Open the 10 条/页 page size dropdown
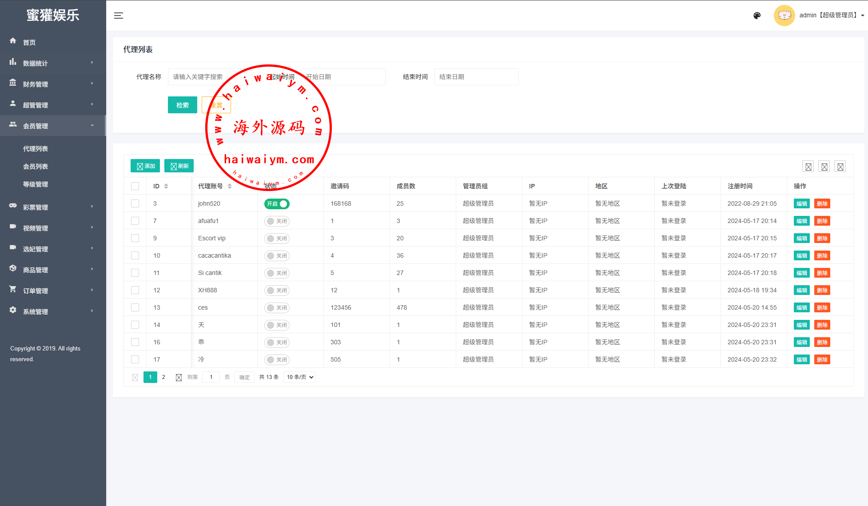 (x=299, y=377)
